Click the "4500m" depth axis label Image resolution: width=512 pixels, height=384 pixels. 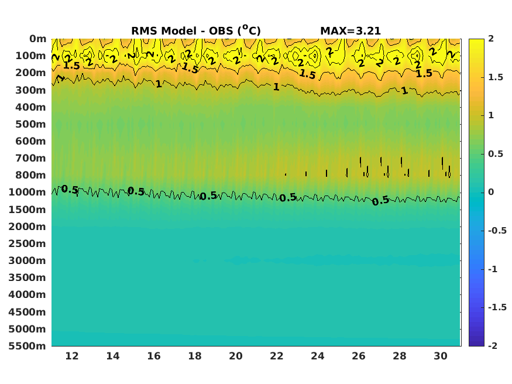click(x=28, y=312)
